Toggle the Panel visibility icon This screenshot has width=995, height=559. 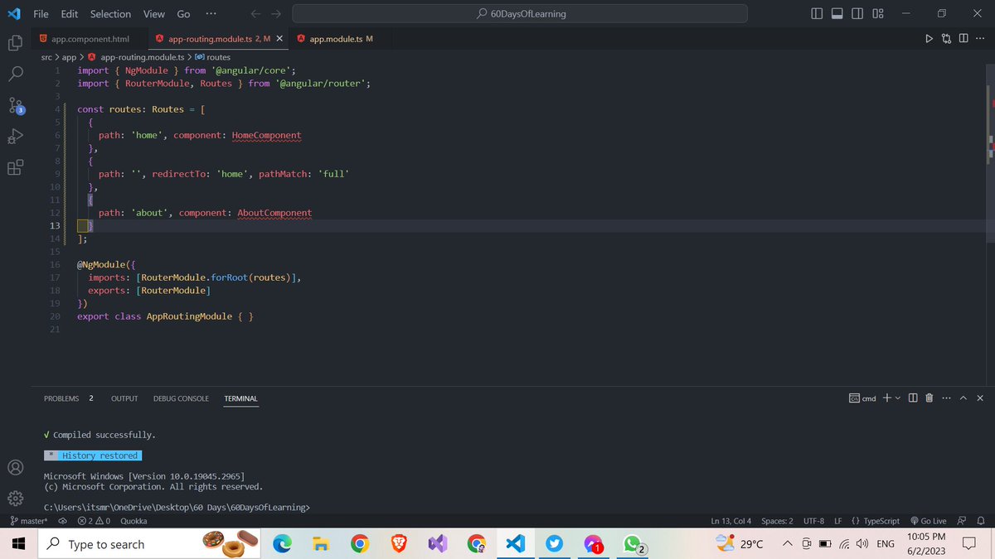[837, 12]
